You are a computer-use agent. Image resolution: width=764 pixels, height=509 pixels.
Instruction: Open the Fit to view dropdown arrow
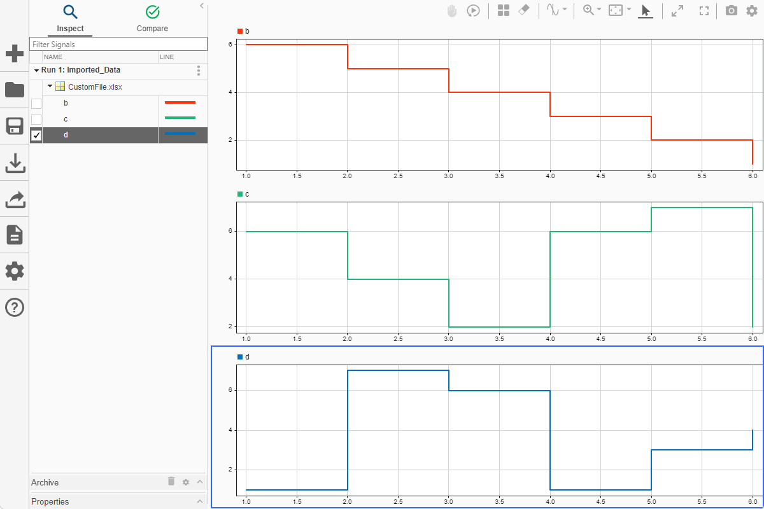point(629,10)
